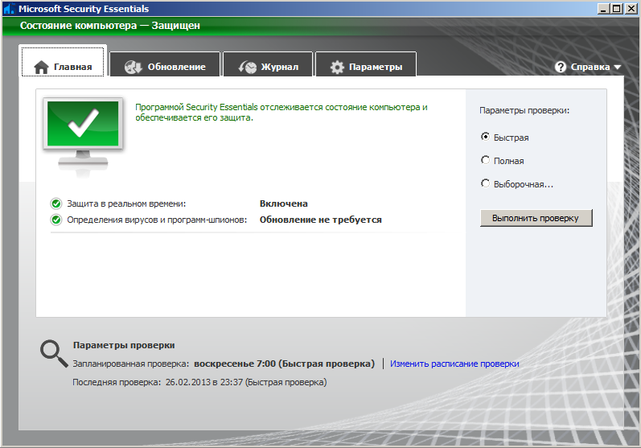The height and width of the screenshot is (448, 641).
Task: Click the gear icon on Параметры
Action: 337,67
